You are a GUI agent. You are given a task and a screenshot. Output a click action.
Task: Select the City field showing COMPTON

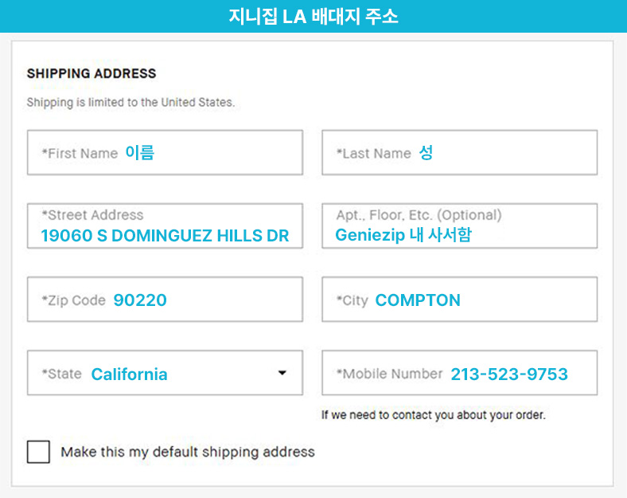[459, 299]
